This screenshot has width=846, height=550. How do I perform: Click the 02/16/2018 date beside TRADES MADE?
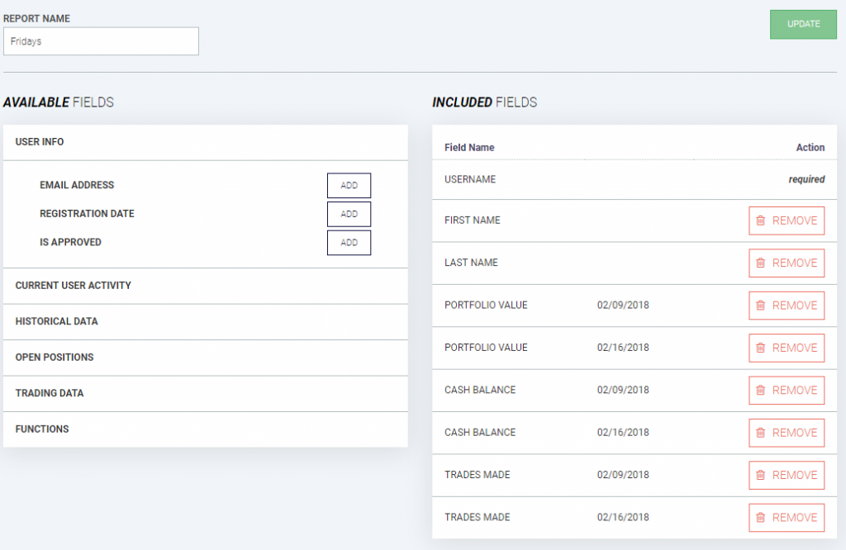point(623,518)
